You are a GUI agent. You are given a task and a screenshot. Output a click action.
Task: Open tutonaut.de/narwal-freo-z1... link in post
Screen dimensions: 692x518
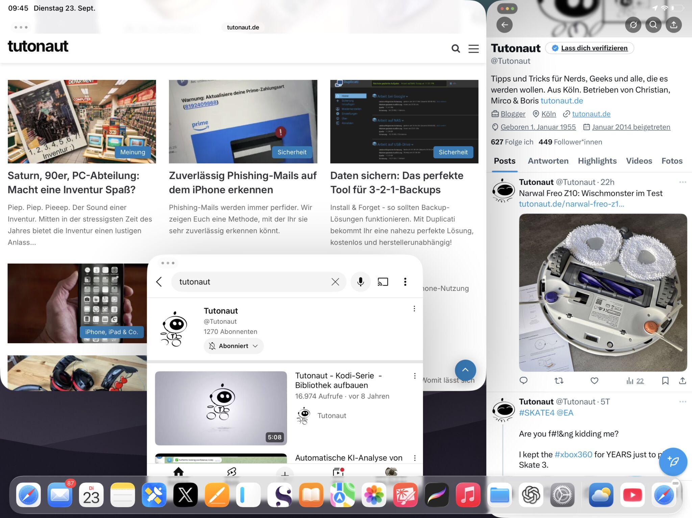[x=571, y=204]
